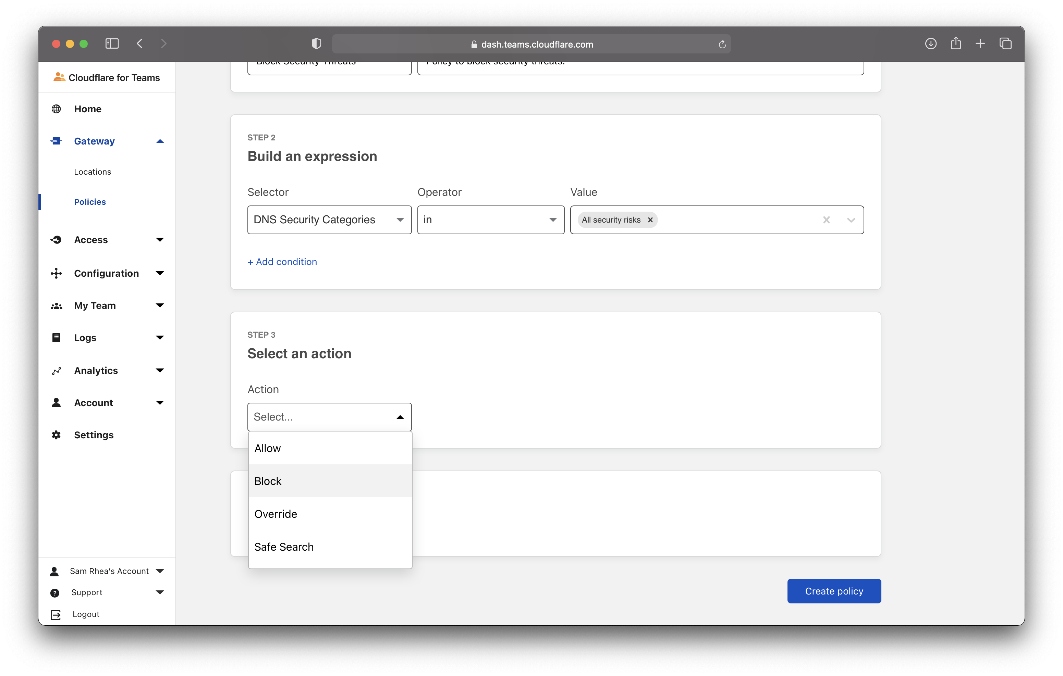Remove the All security risks tag
Viewport: 1063px width, 676px height.
click(x=650, y=220)
